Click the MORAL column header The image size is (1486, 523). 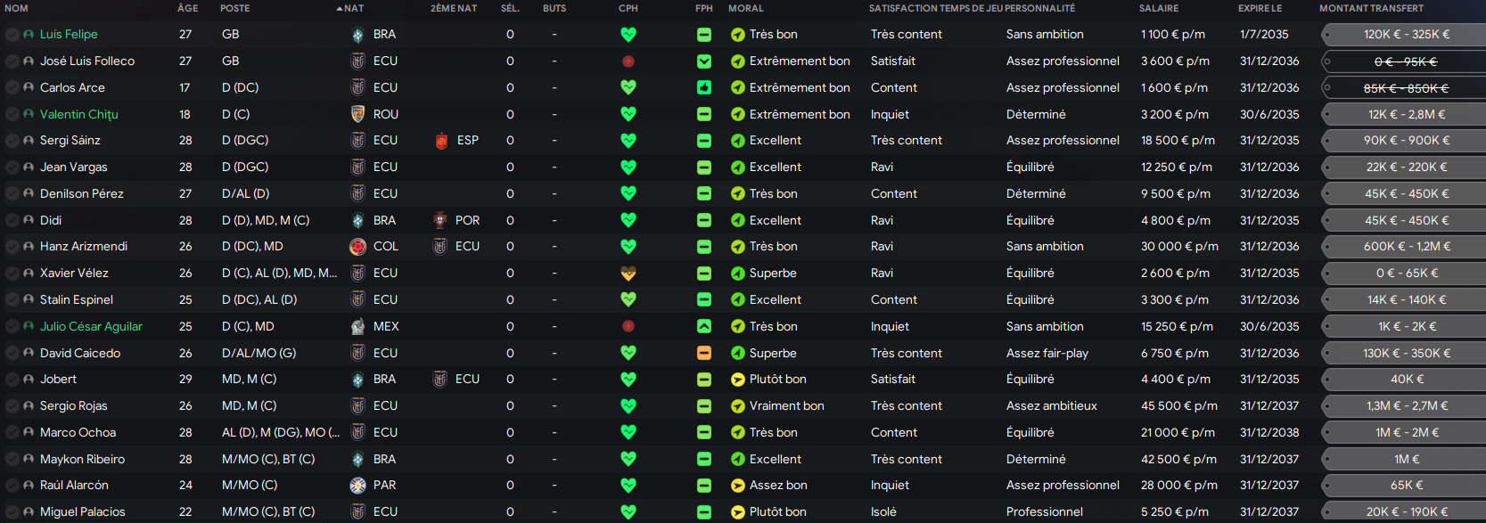pos(745,8)
